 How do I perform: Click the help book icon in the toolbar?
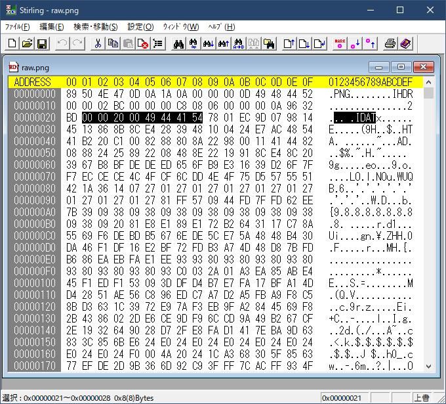coord(405,44)
